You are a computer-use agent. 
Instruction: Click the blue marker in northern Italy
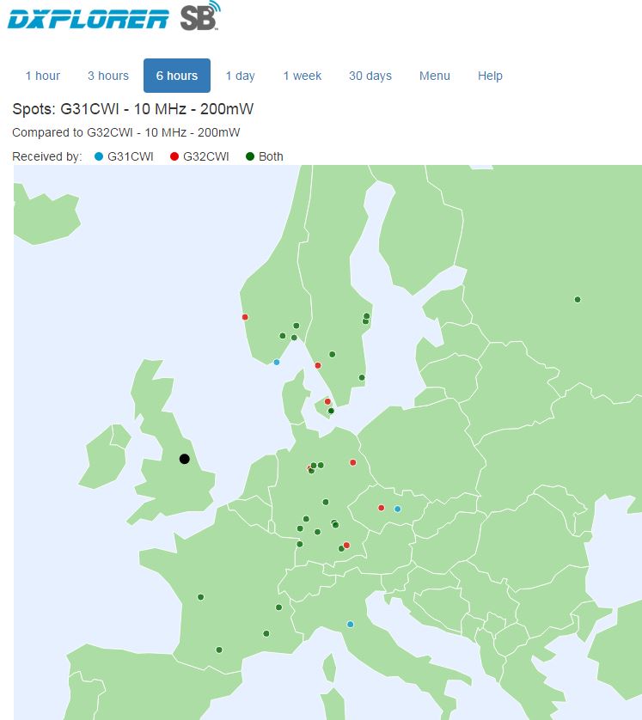350,624
